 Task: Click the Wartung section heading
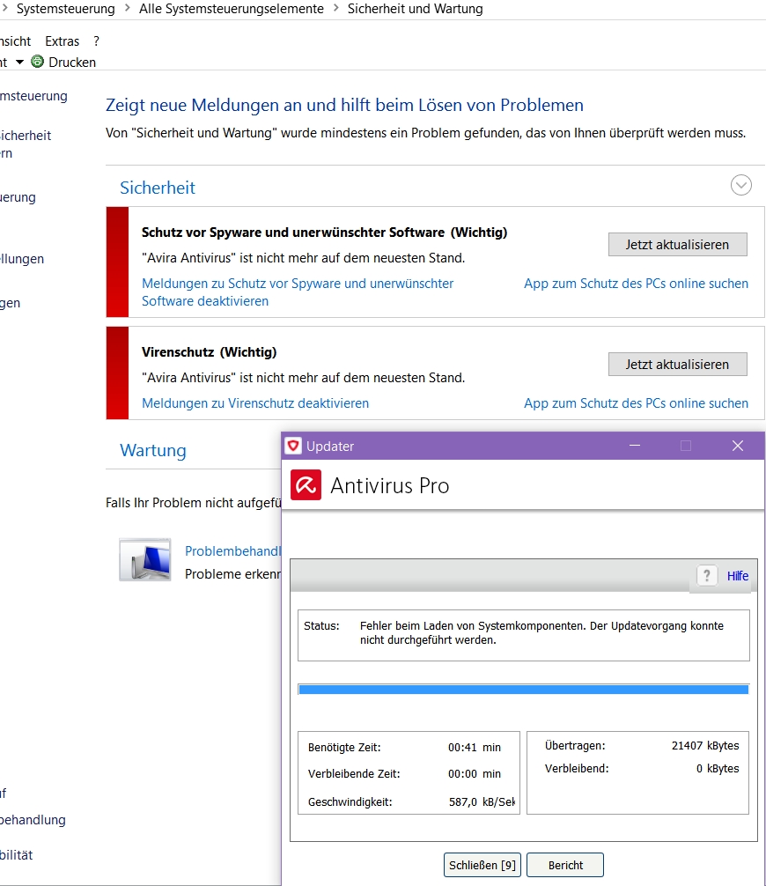(153, 450)
